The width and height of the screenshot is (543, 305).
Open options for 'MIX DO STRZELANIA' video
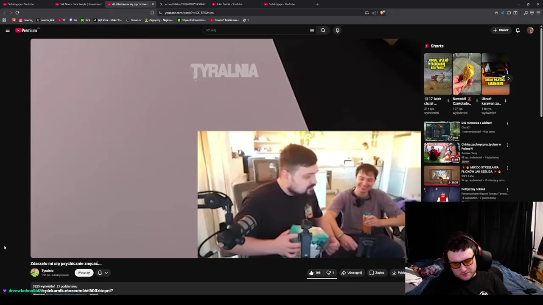(x=508, y=168)
